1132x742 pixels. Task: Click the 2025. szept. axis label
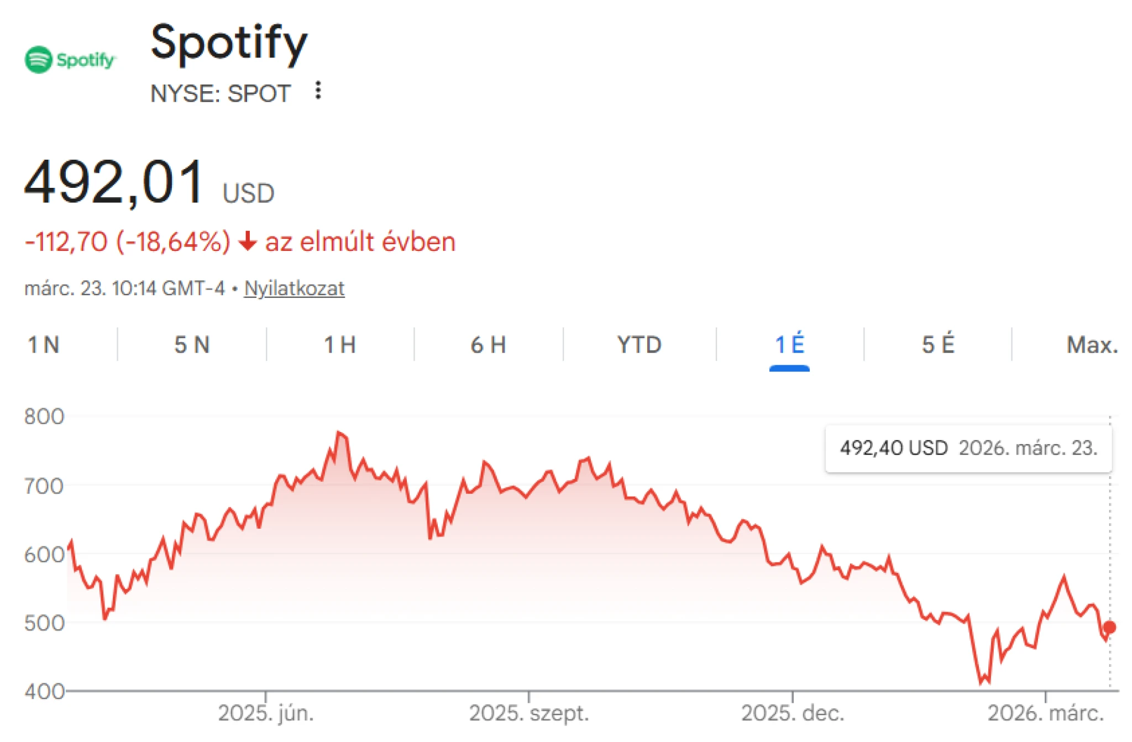(x=529, y=713)
